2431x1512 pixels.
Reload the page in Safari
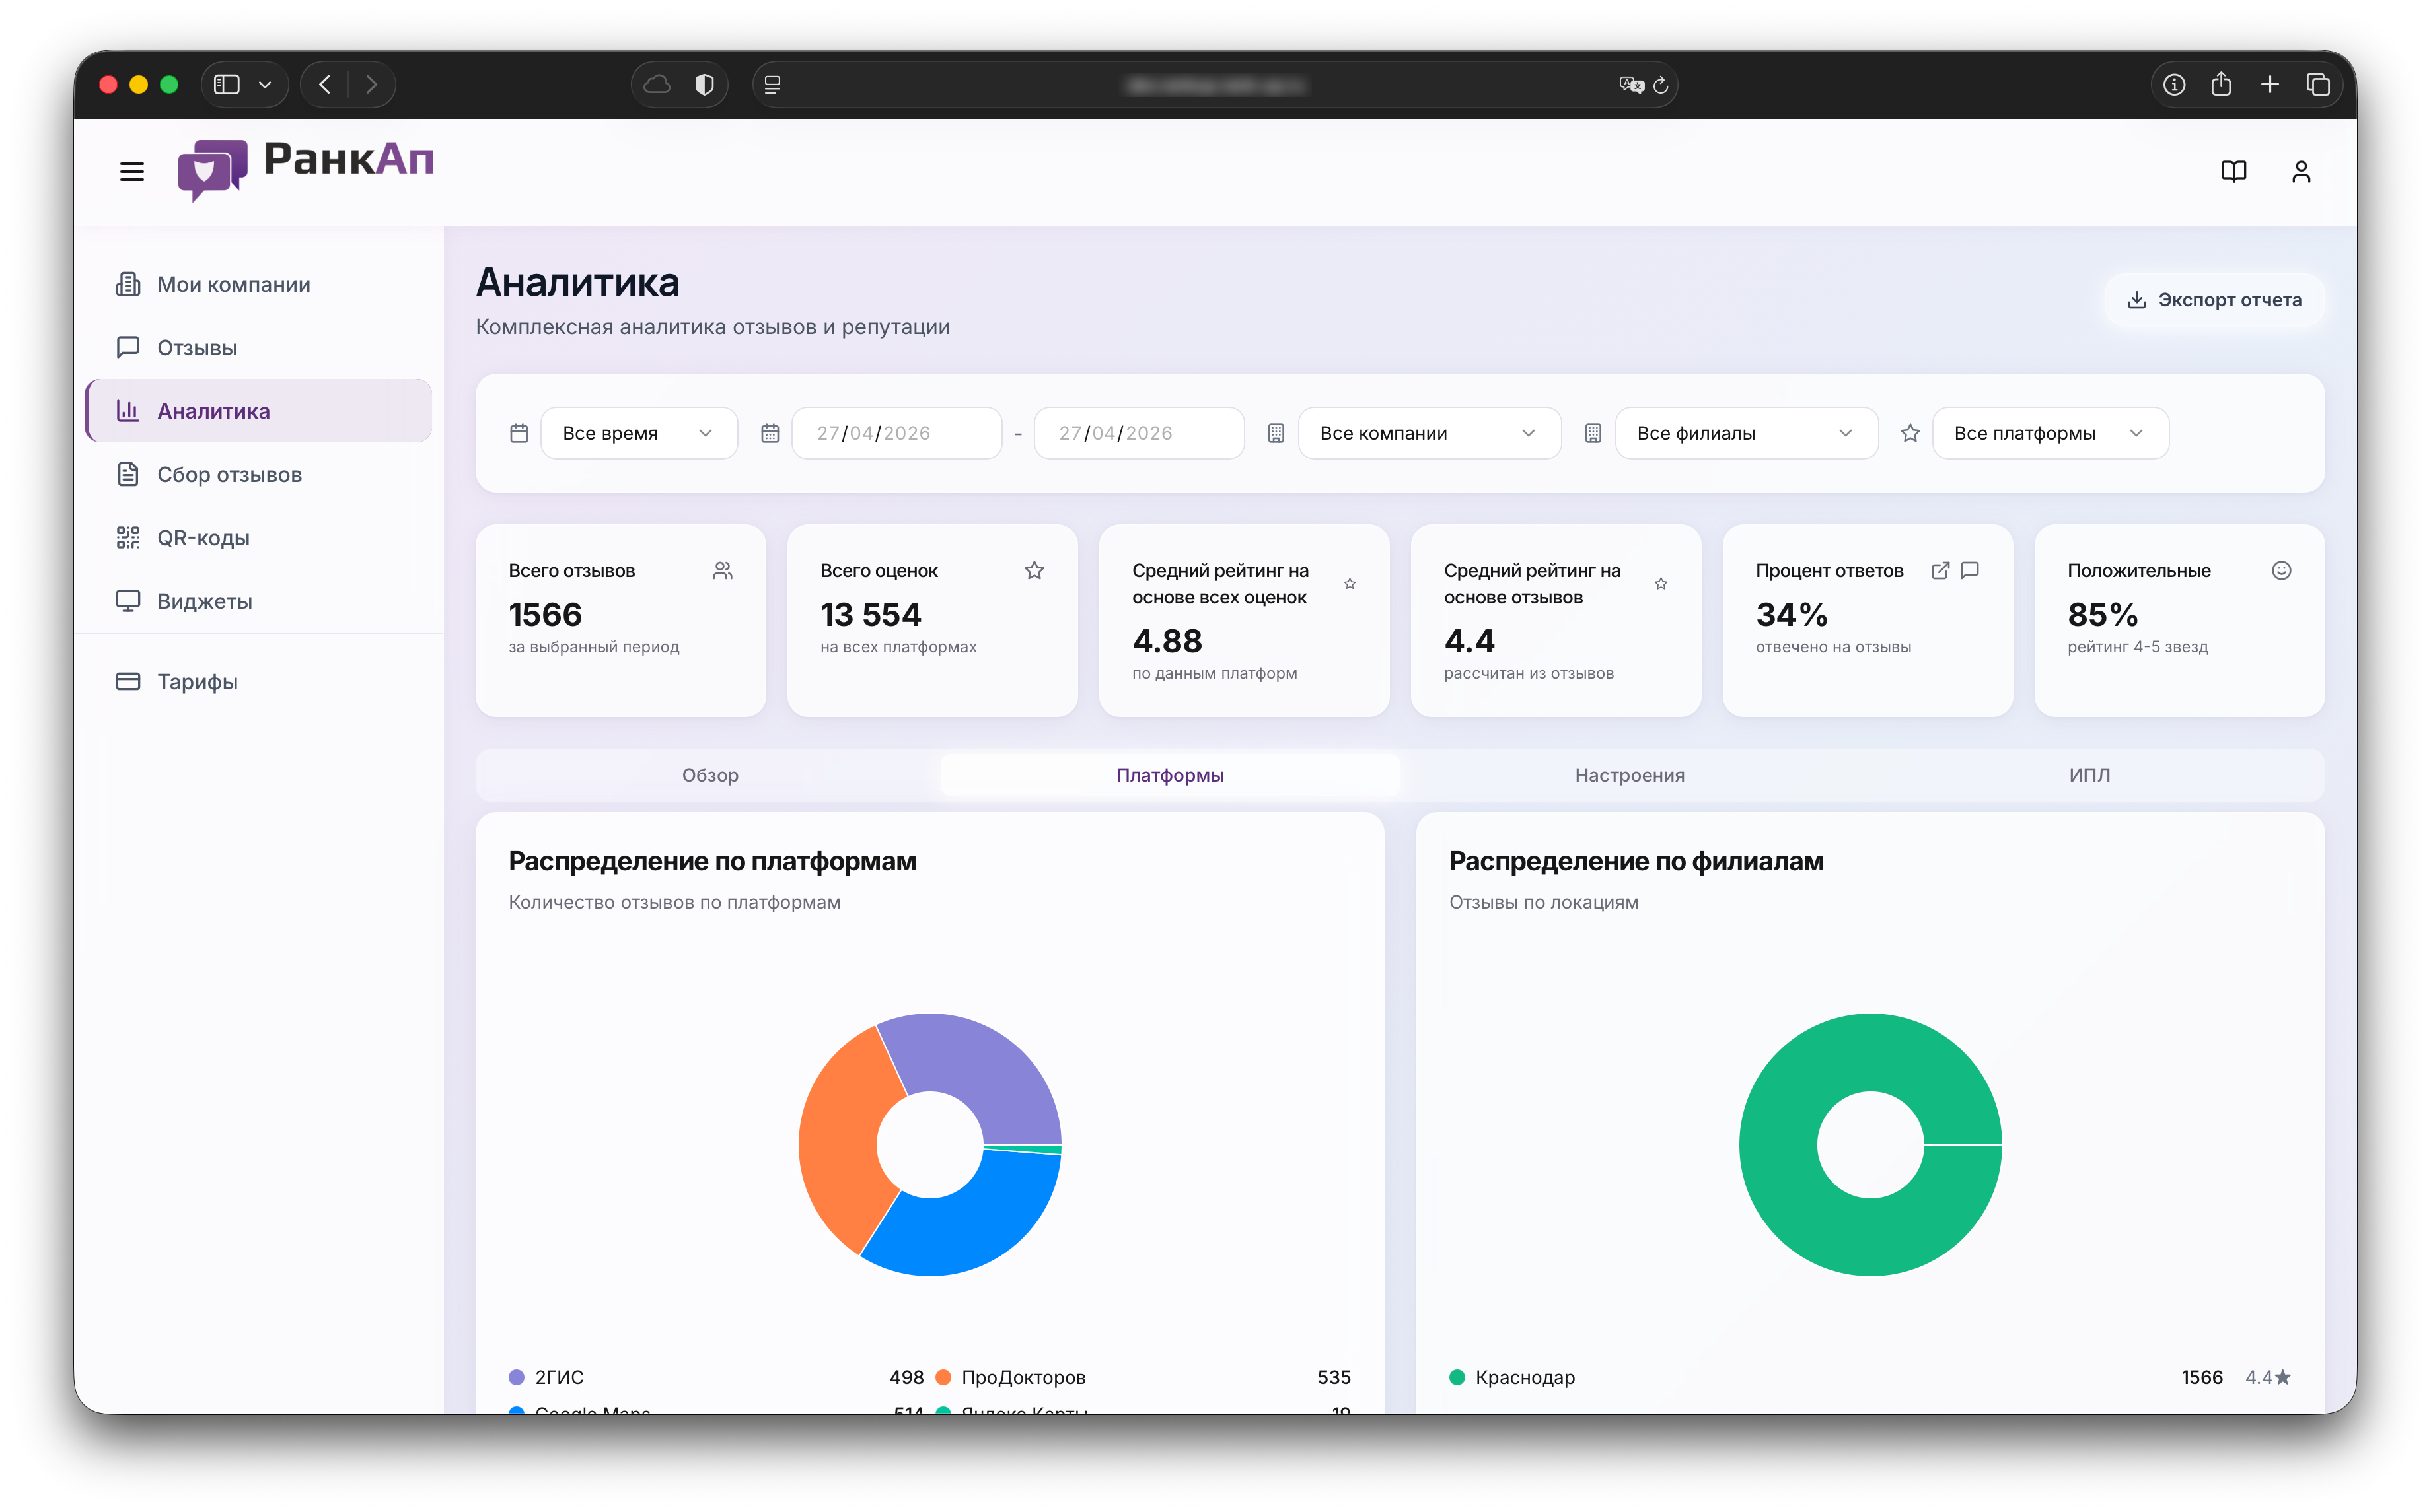pos(1661,85)
